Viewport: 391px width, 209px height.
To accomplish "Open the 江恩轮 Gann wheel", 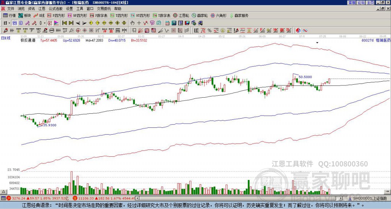I will point(181,15).
